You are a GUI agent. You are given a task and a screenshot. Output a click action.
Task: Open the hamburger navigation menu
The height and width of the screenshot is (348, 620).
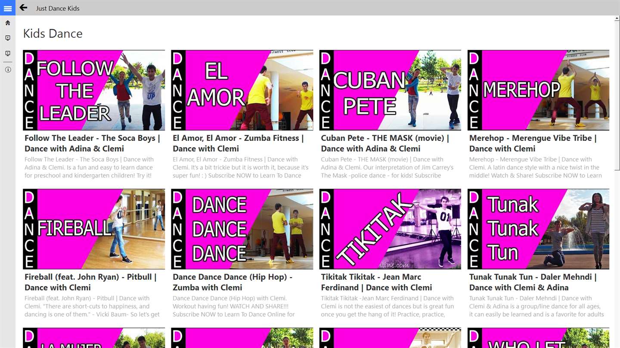click(8, 8)
